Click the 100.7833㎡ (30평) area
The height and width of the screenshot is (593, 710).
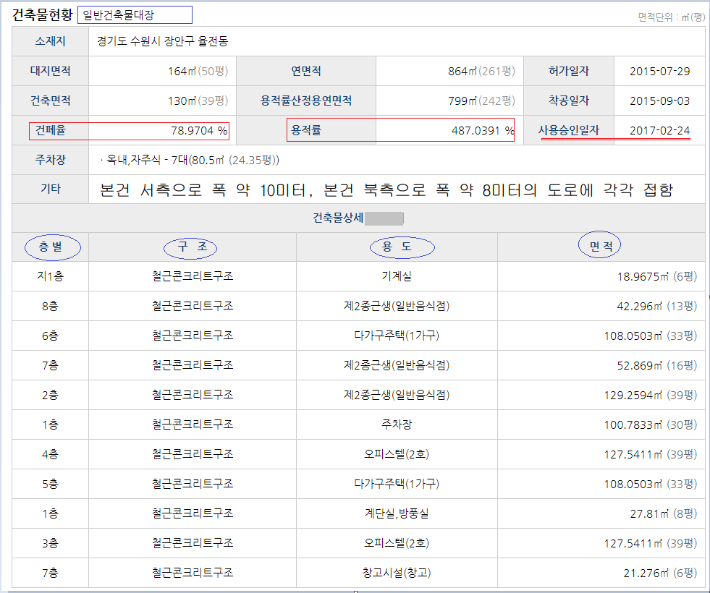tap(650, 425)
